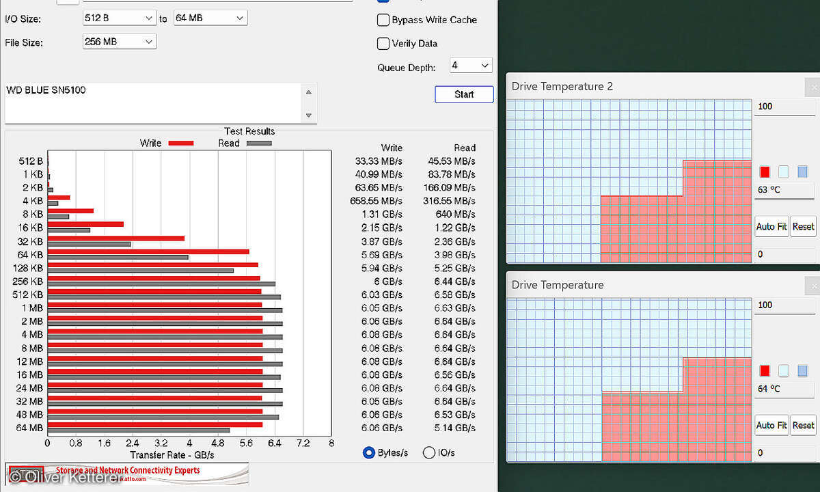Click the red swatch in the 64 °C temperature window

click(765, 370)
